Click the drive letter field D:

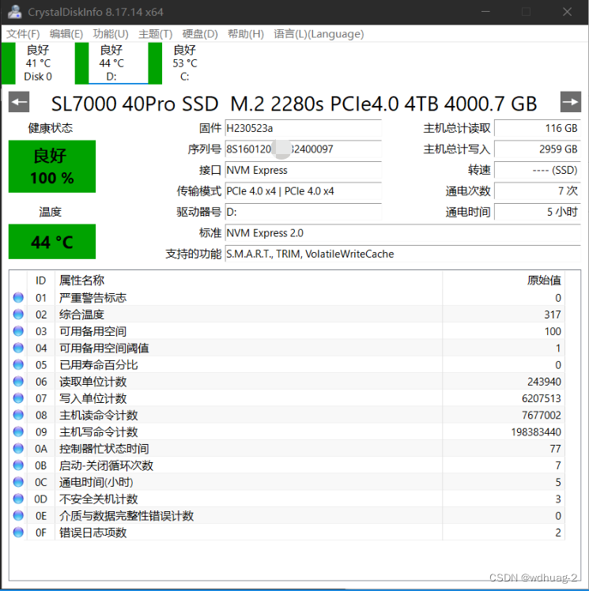[x=303, y=212]
